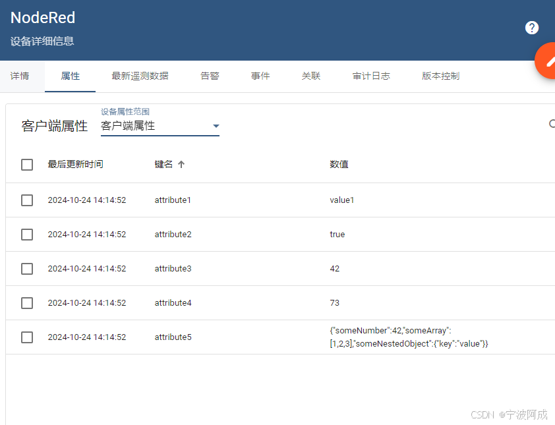The image size is (555, 425).
Task: Switch to the 详情 tab
Action: point(20,76)
